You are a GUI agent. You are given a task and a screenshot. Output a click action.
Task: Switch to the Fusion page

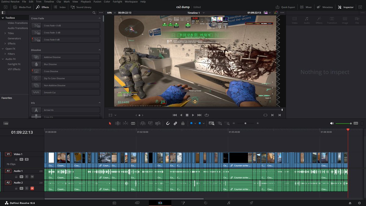(183, 202)
